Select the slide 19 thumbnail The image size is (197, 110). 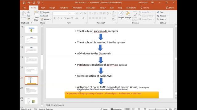coord(31,60)
